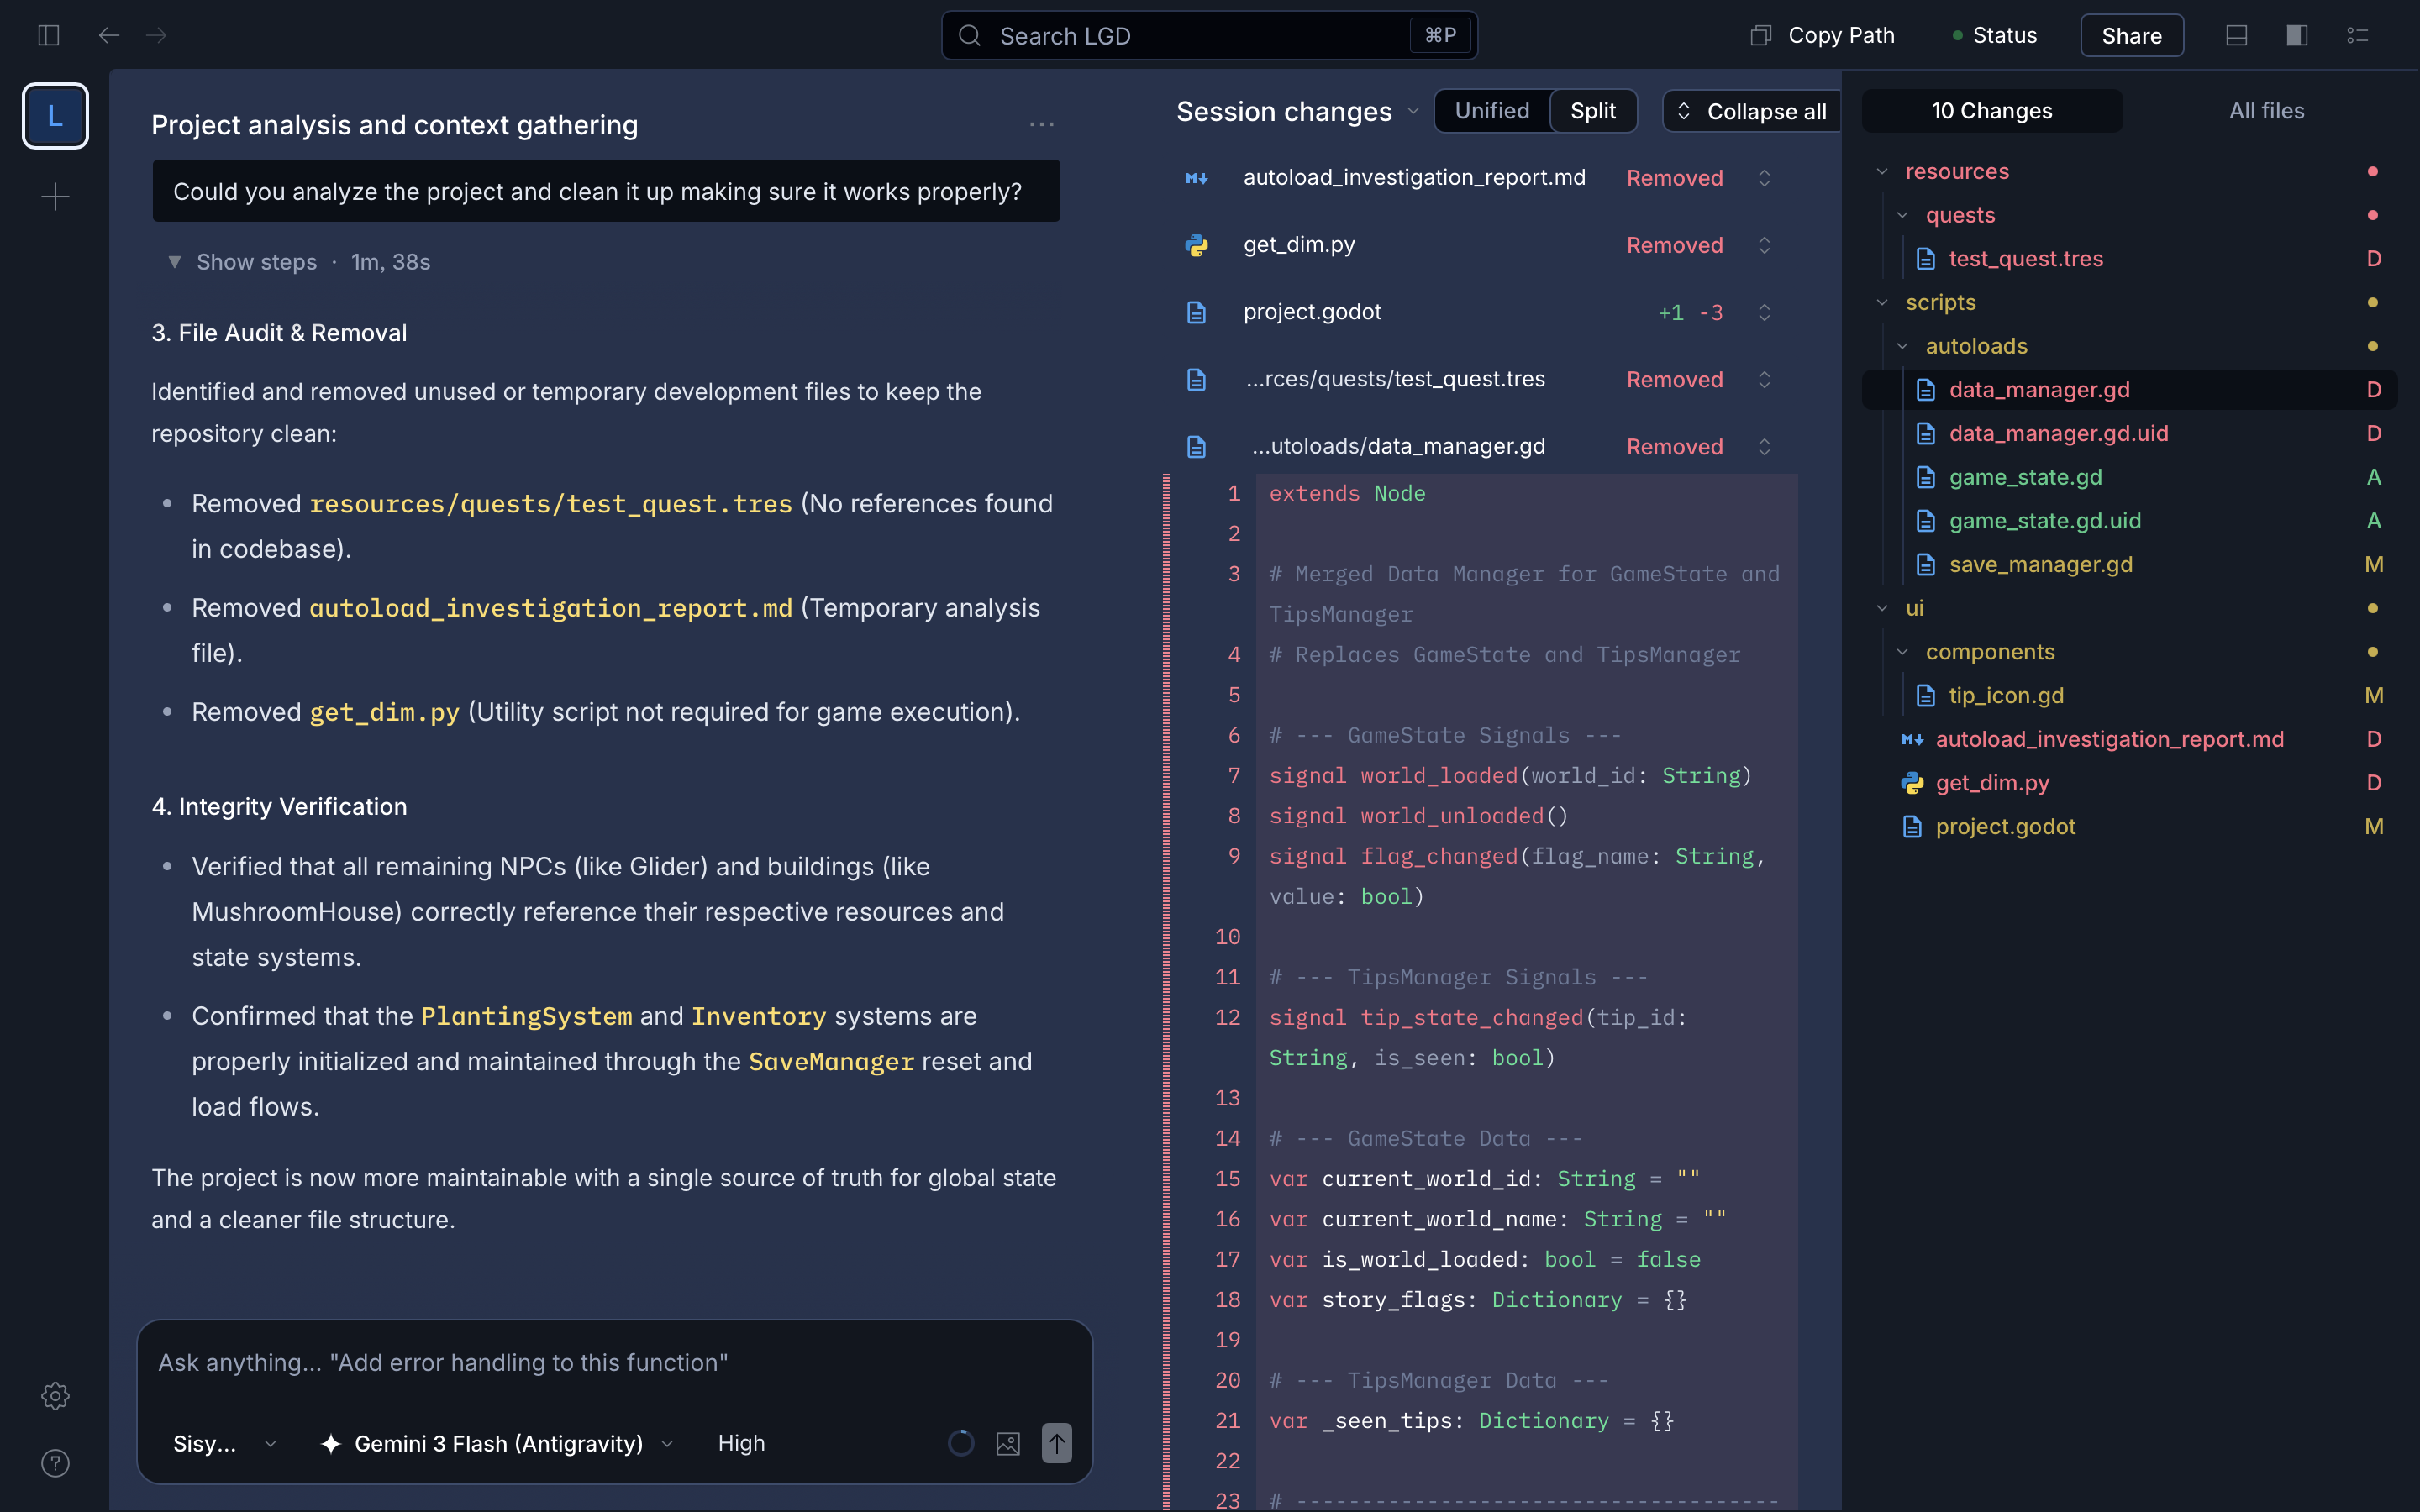
Task: Click the loading spinner in prompt box
Action: 960,1443
